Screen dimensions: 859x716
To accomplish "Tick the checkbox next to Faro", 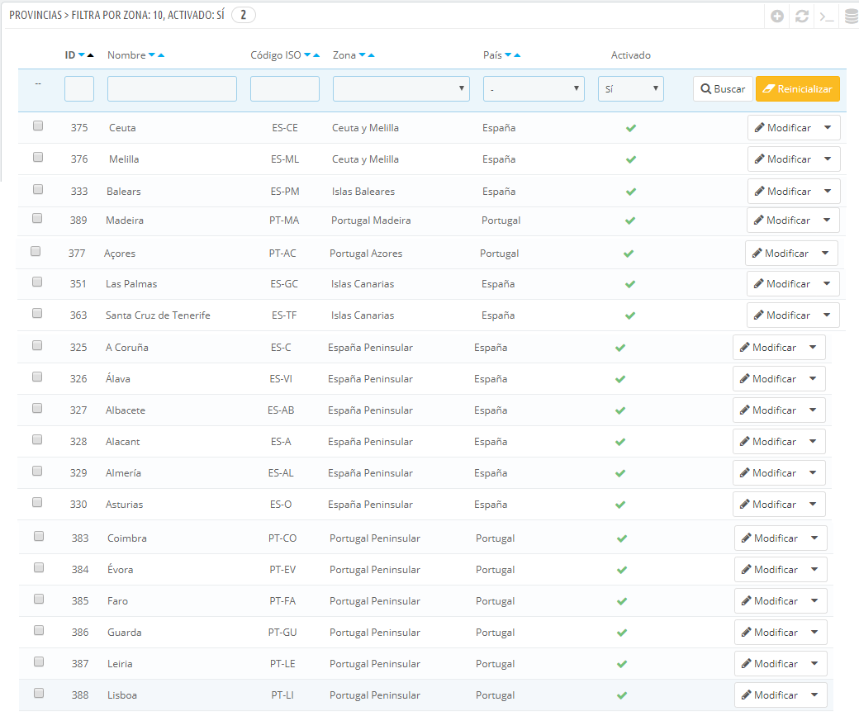I will [39, 600].
